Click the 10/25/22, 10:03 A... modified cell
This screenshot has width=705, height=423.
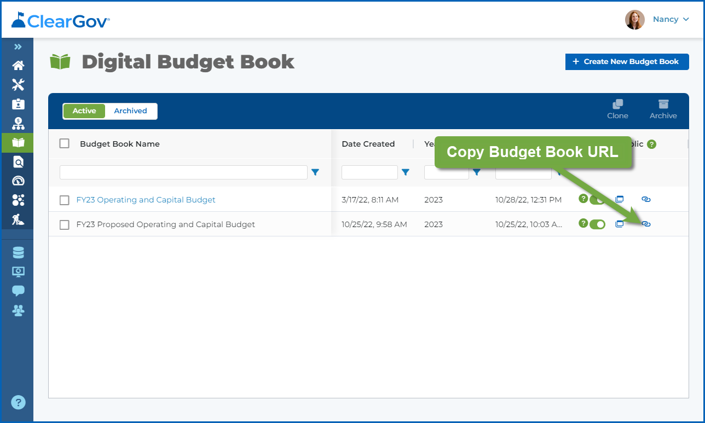coord(529,224)
